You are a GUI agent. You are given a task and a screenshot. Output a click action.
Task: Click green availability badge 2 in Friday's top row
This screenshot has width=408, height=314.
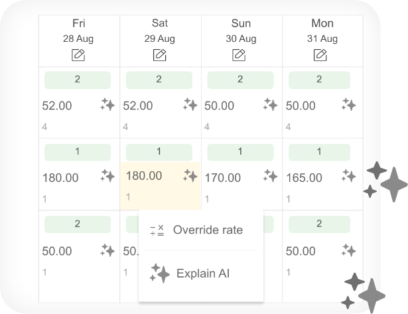[x=78, y=80]
